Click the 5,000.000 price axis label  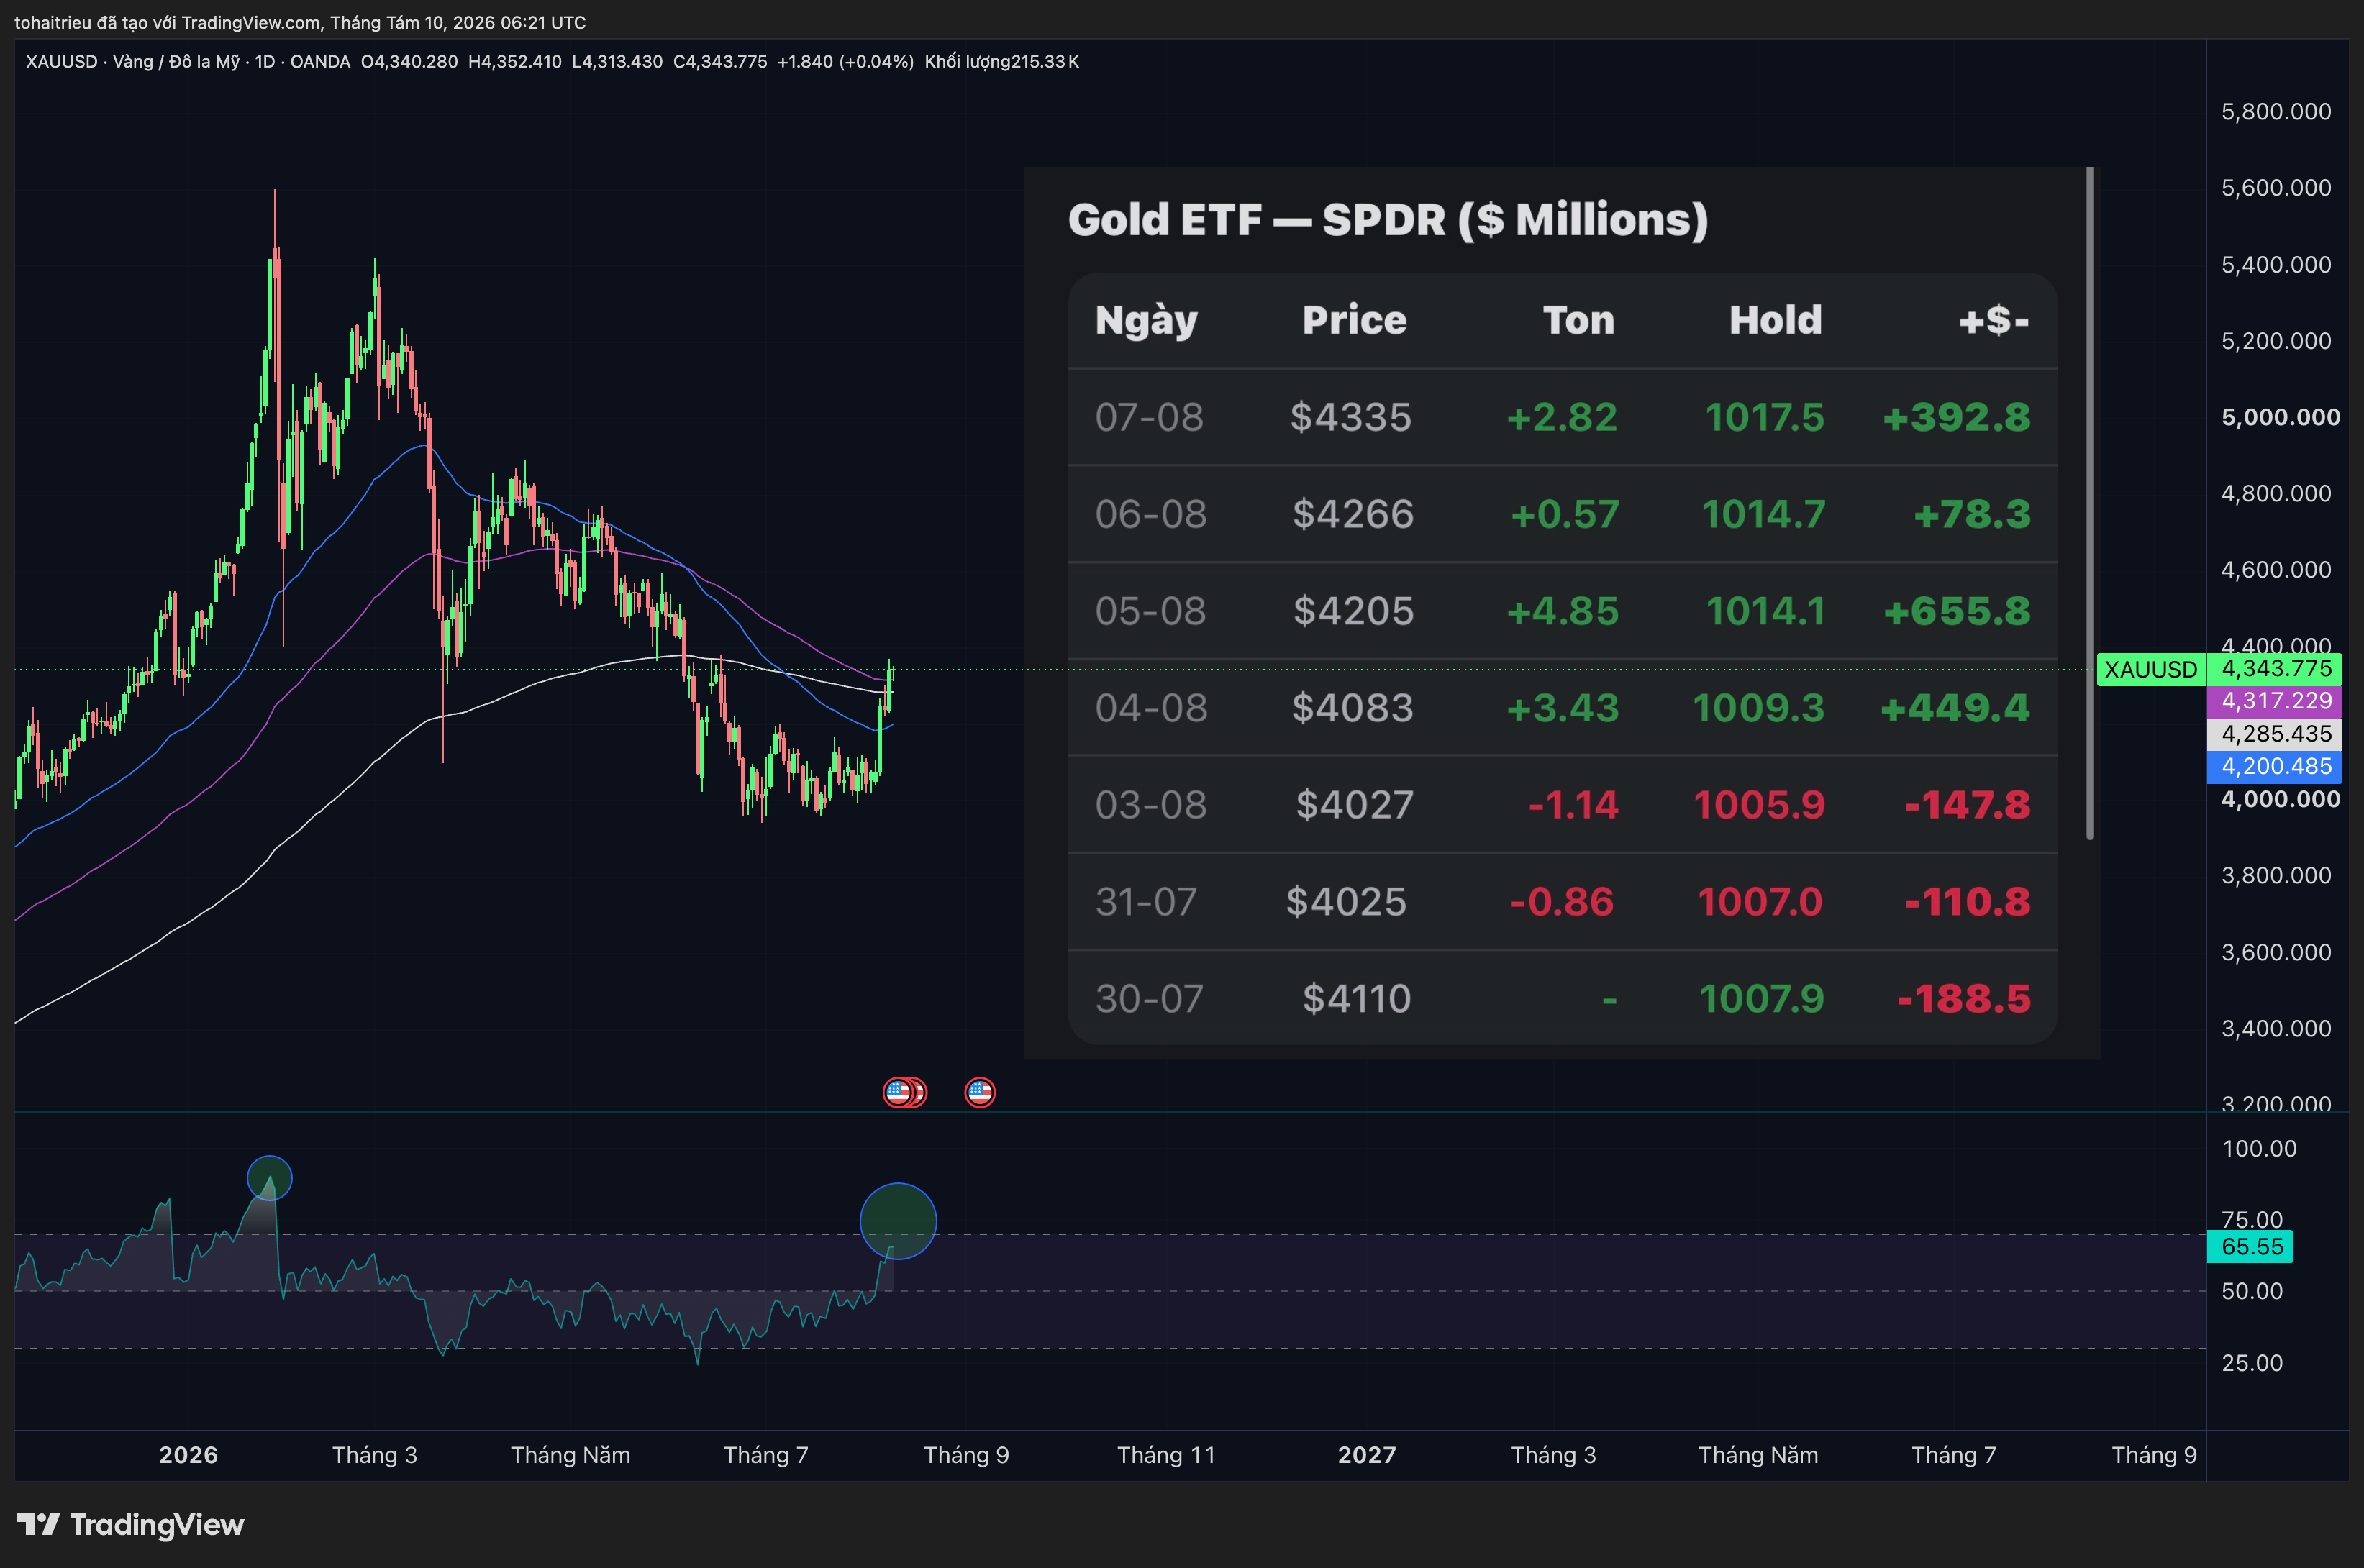coord(2280,417)
